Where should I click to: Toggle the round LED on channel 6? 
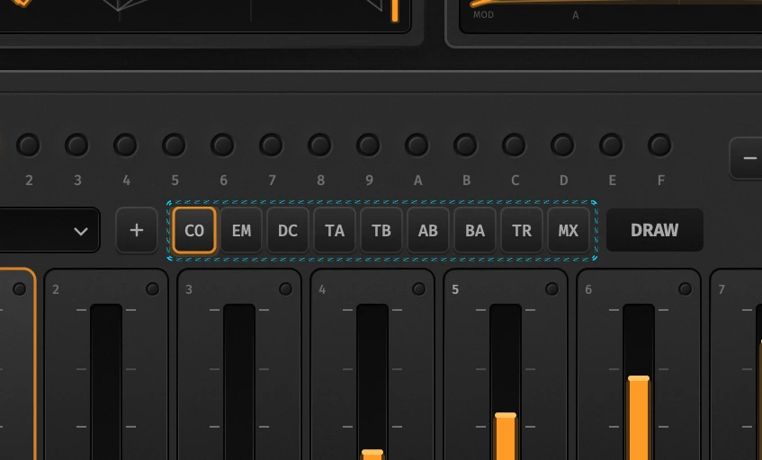pyautogui.click(x=686, y=289)
